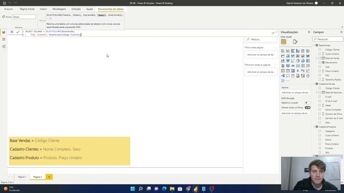344x193 pixels.
Task: Switch to Página 1 report page
Action: (22, 177)
